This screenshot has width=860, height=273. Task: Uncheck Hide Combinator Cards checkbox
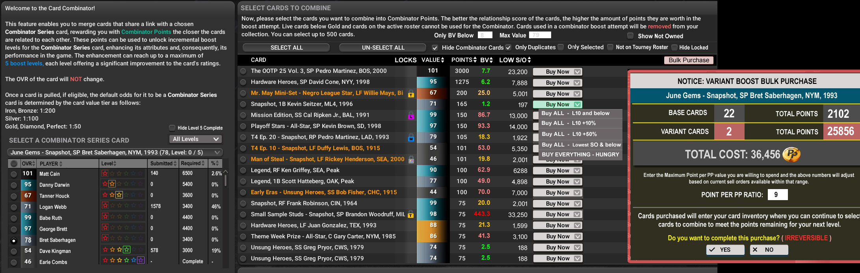click(435, 48)
